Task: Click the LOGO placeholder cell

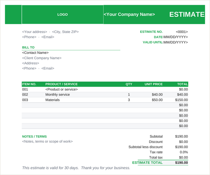Action: tap(62, 14)
